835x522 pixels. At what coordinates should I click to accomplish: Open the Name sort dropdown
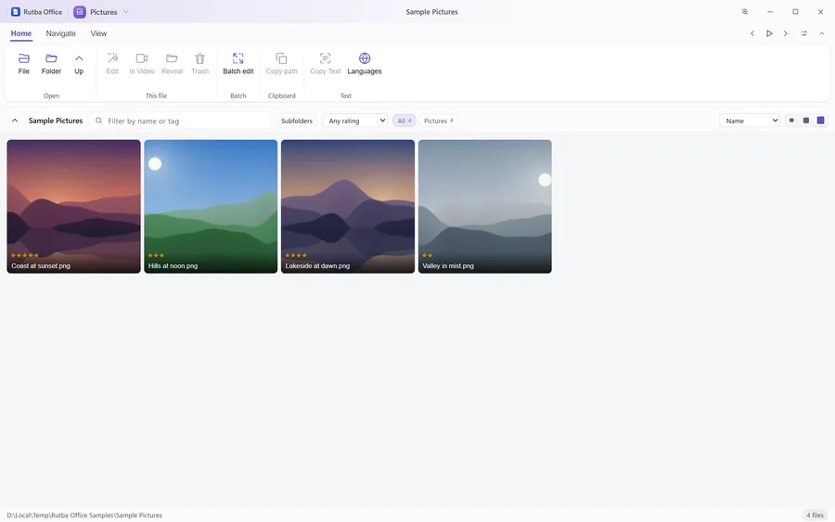(750, 121)
